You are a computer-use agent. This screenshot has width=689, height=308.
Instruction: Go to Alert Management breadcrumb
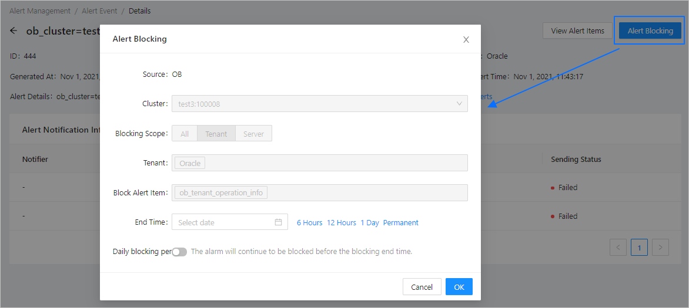pos(40,11)
